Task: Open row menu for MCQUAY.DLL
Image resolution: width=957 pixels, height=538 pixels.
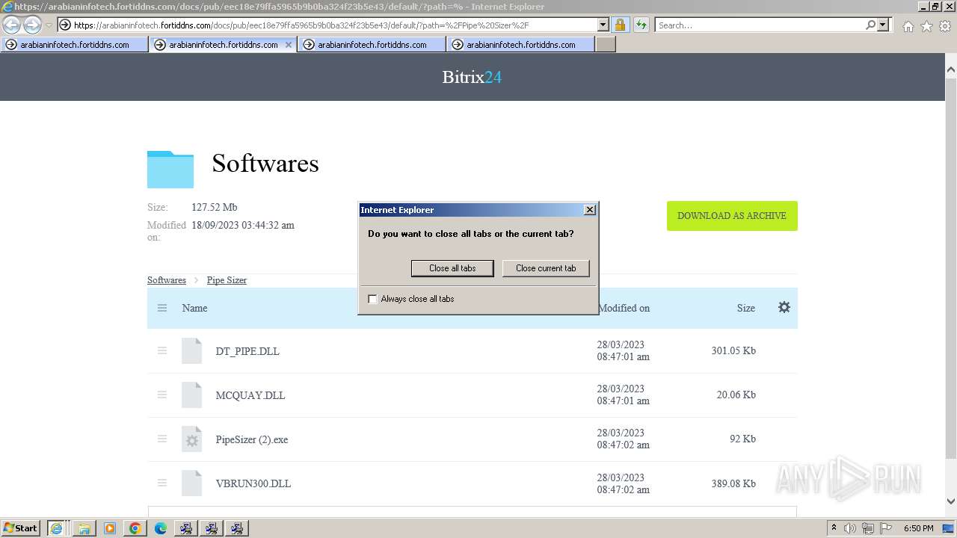Action: tap(162, 395)
